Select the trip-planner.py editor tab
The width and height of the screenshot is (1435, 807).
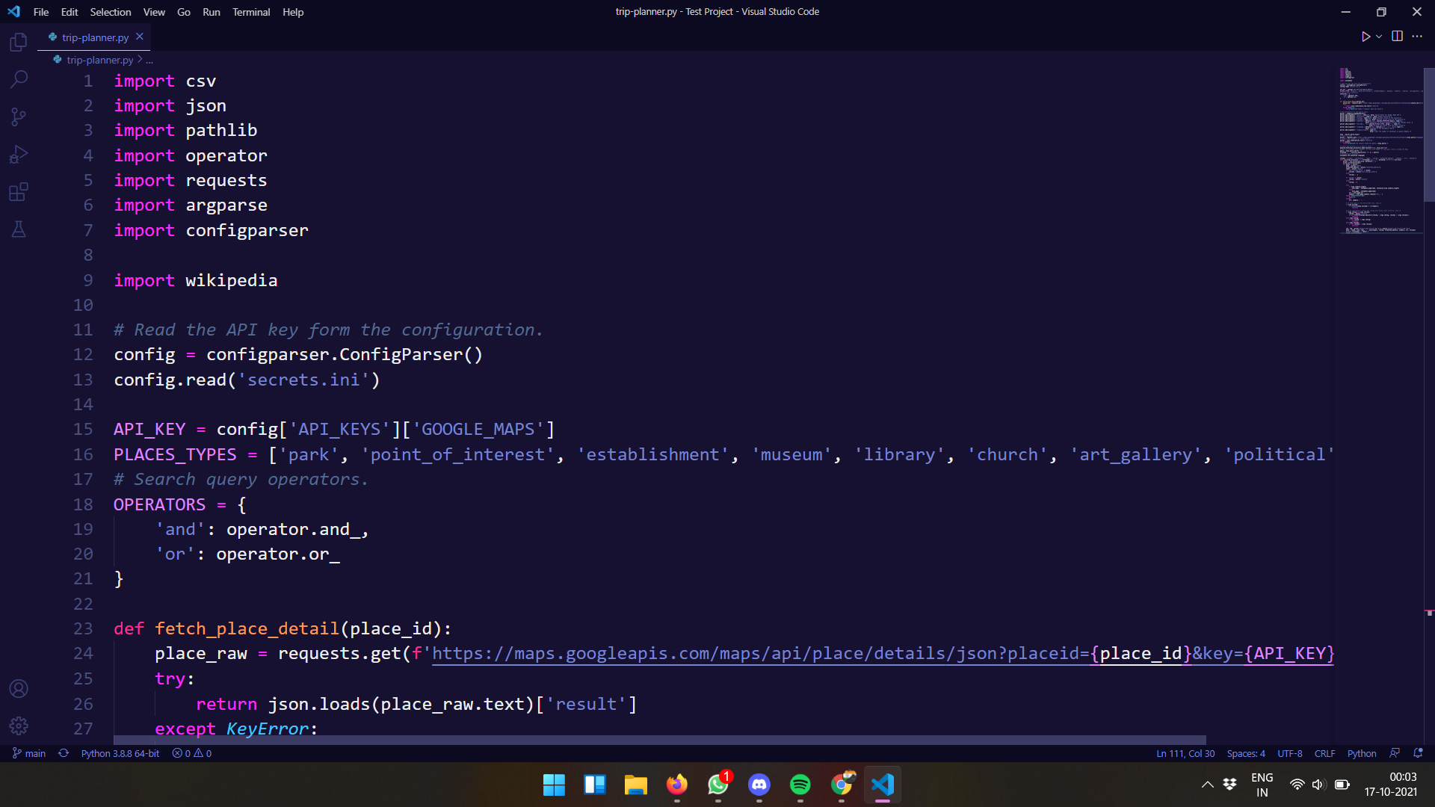pos(95,37)
